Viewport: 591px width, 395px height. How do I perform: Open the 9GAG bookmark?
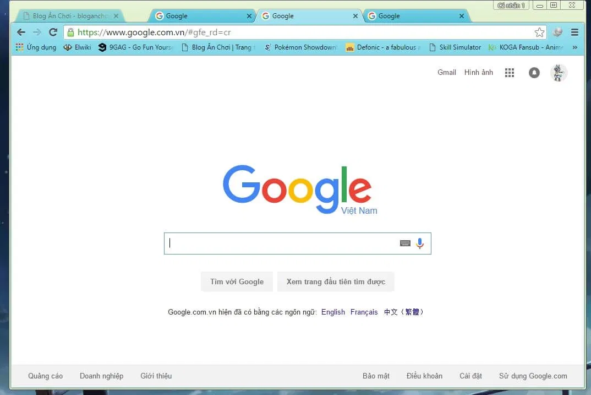tap(135, 47)
